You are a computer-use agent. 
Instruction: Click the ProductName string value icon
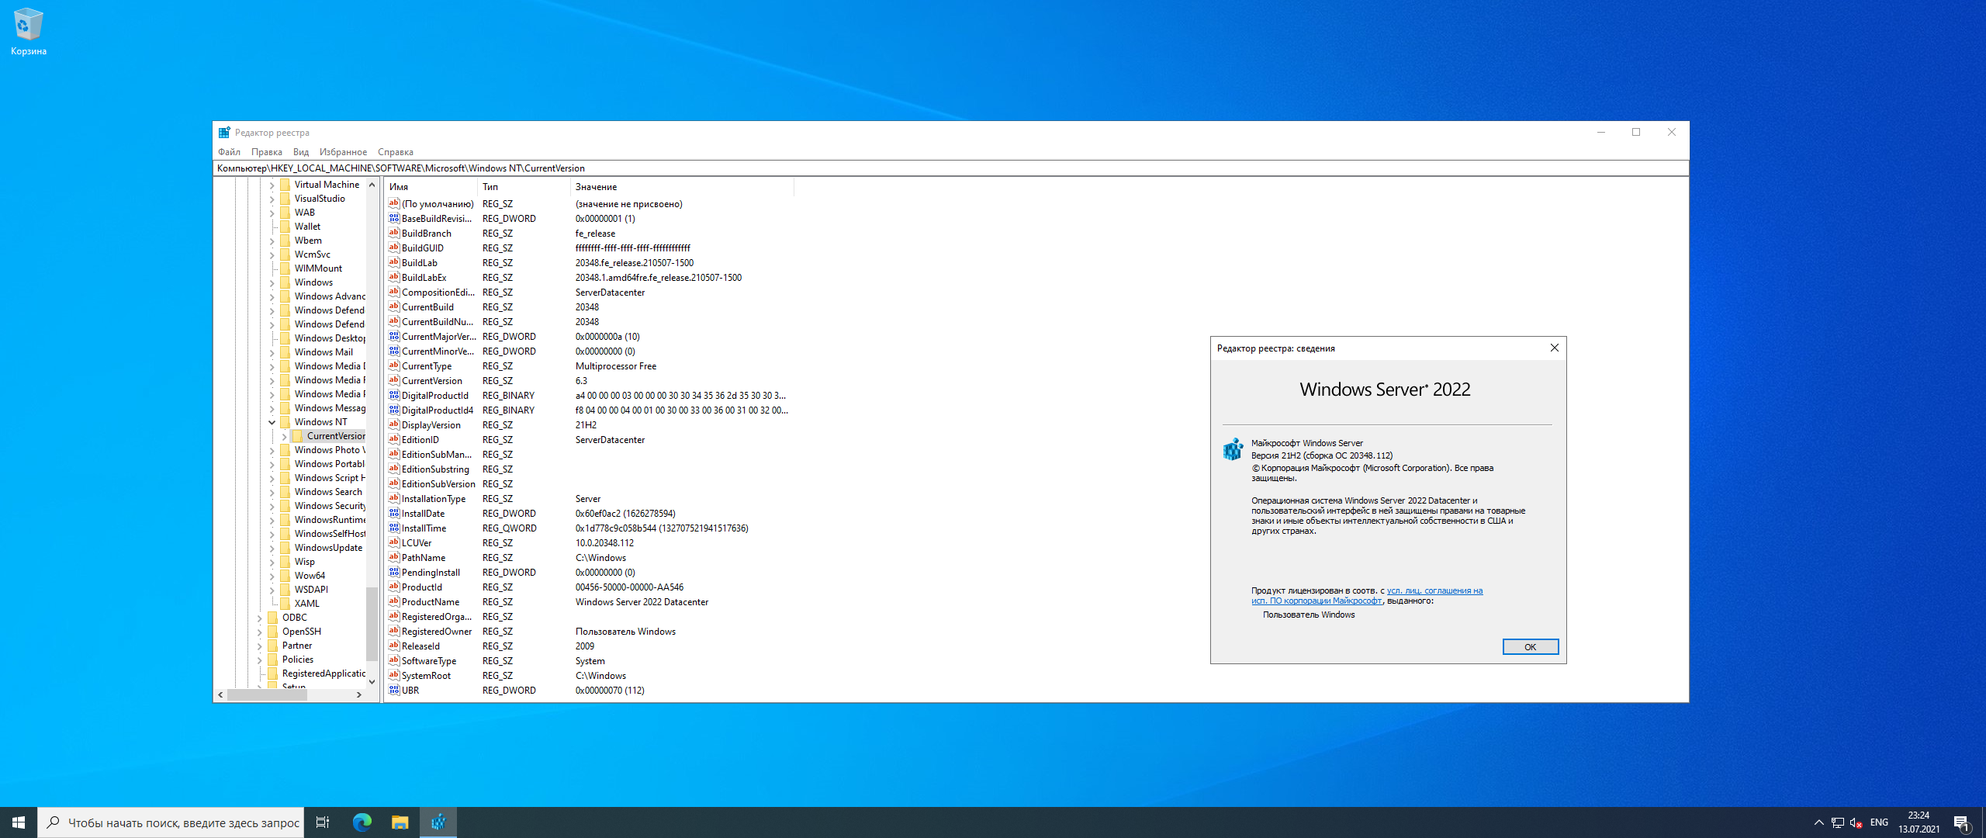click(394, 602)
